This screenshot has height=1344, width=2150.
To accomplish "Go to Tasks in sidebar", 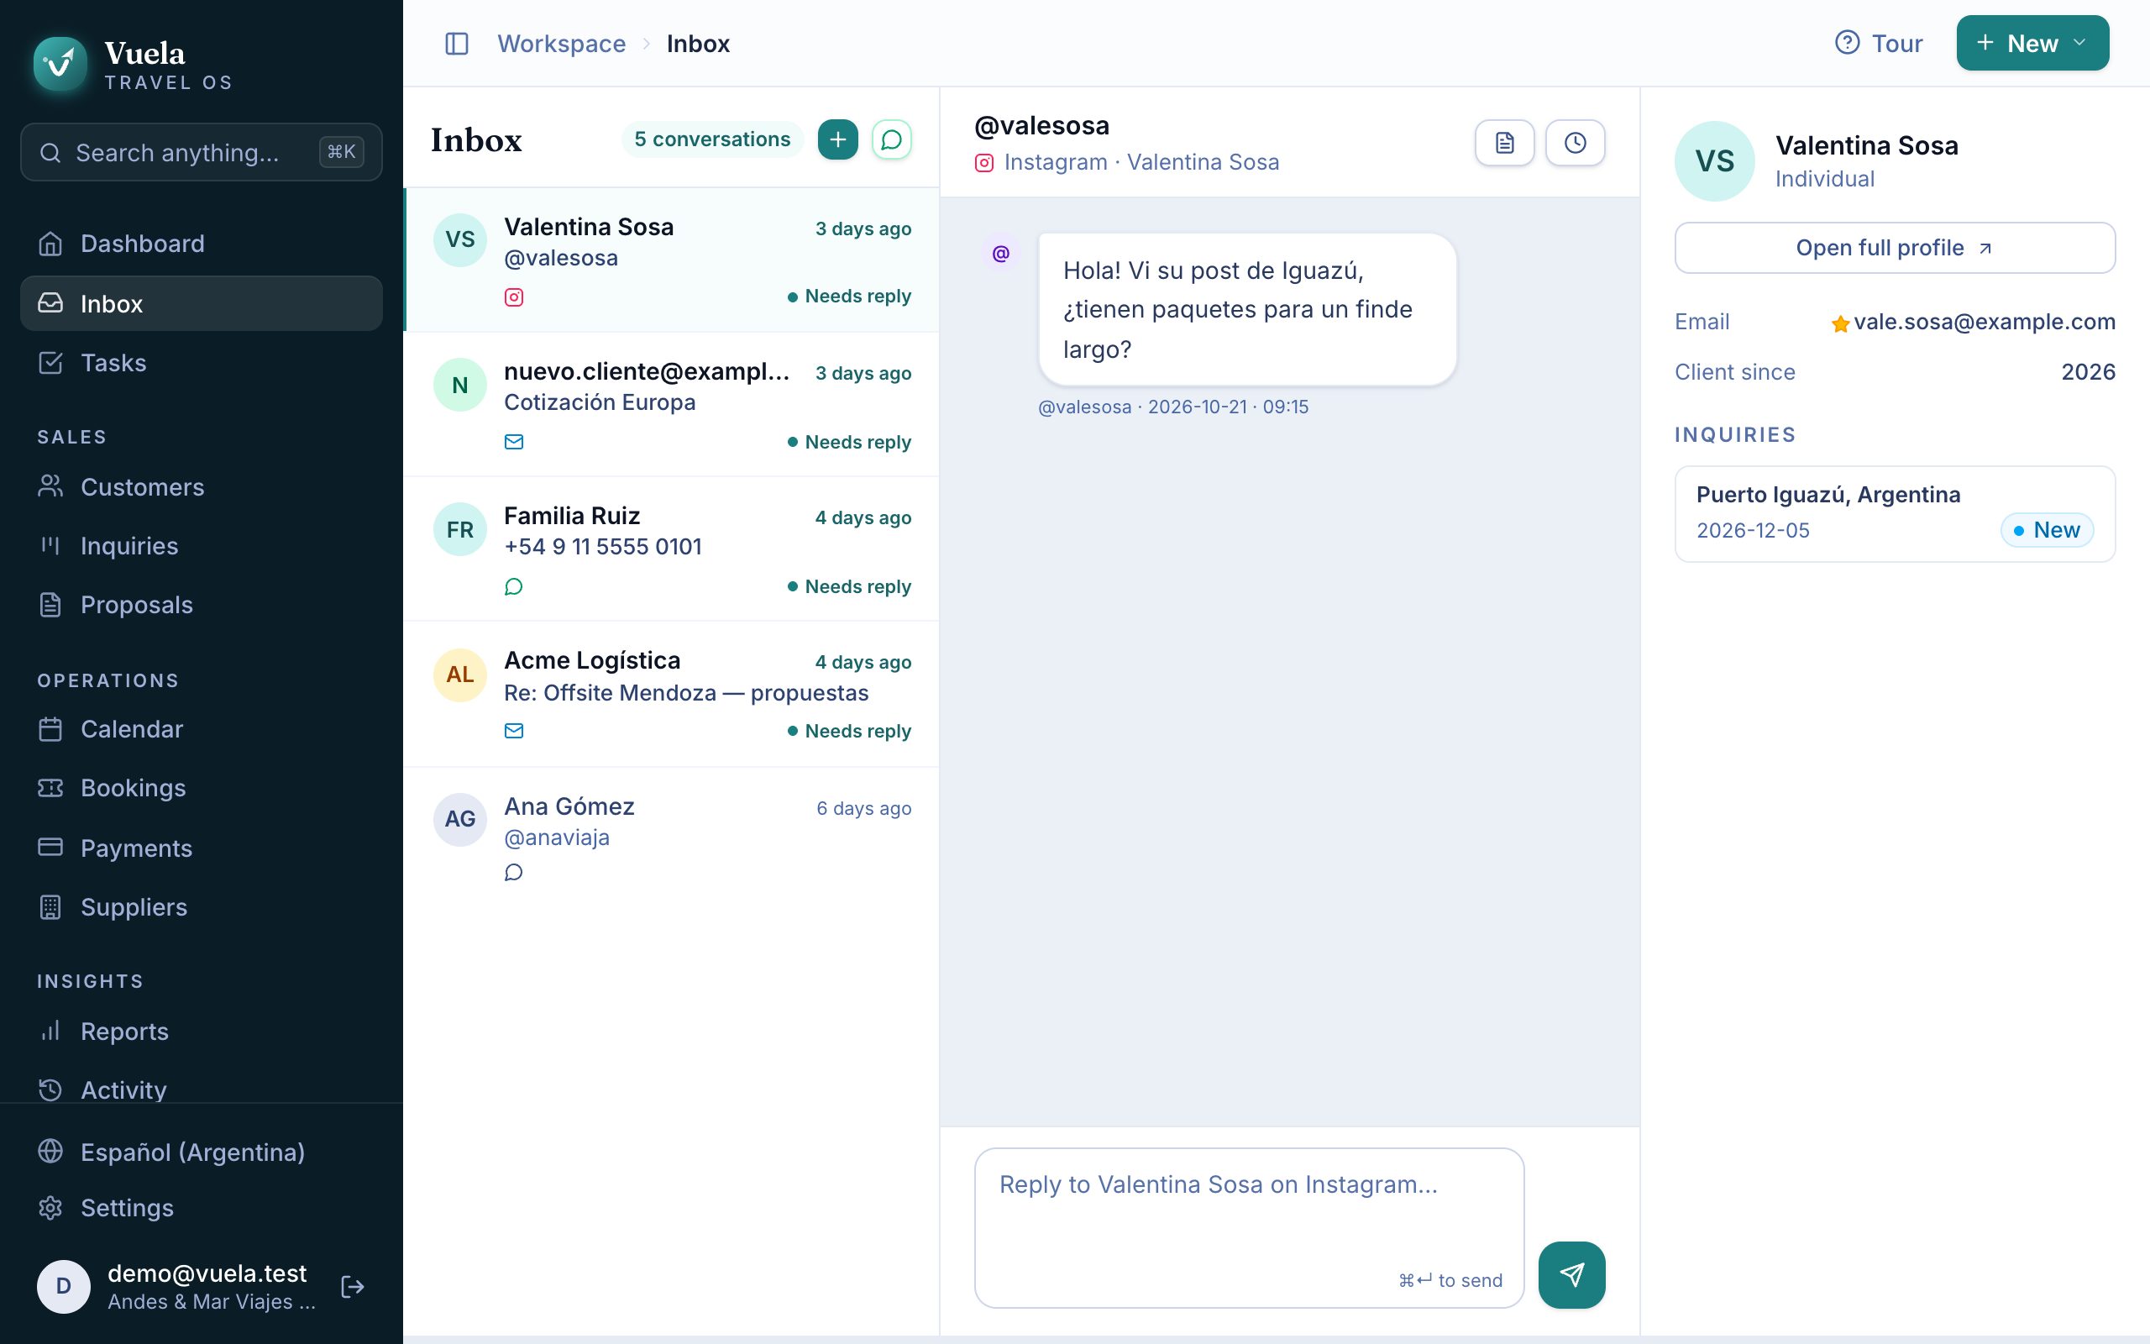I will (x=202, y=363).
